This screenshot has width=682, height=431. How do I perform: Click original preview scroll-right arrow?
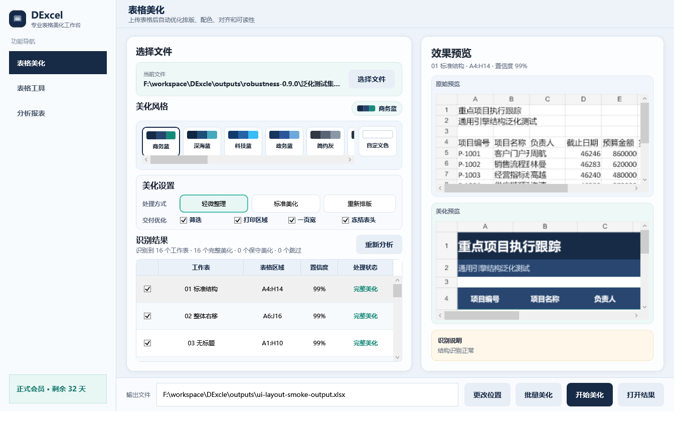pos(636,188)
